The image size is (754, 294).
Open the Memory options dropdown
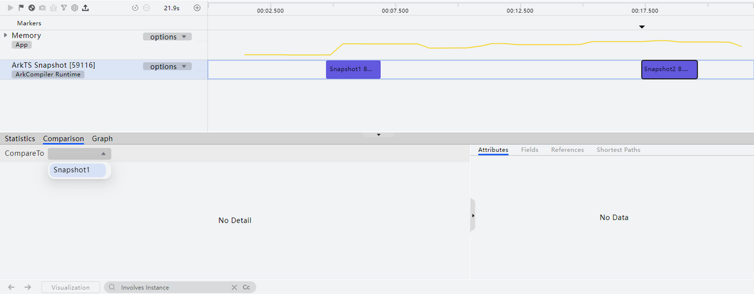tap(167, 37)
